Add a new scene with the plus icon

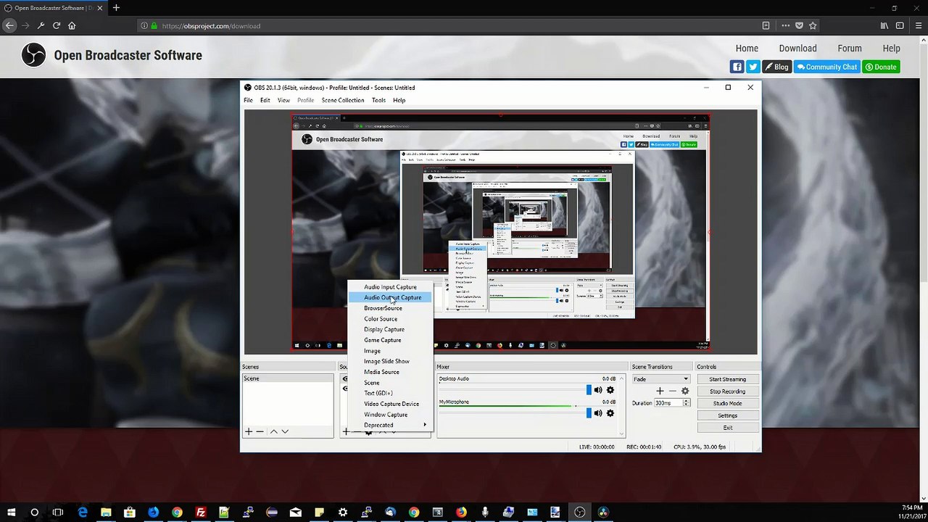coord(249,431)
